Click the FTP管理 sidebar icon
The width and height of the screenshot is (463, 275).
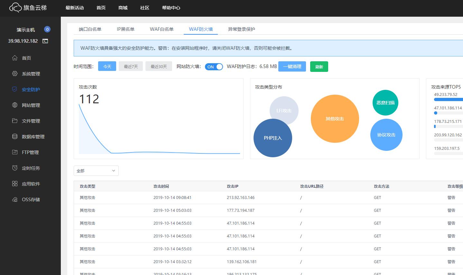click(15, 152)
